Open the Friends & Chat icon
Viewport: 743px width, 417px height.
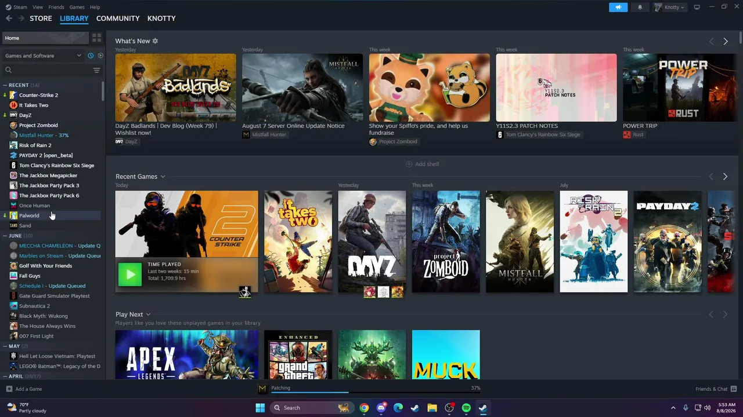[734, 389]
